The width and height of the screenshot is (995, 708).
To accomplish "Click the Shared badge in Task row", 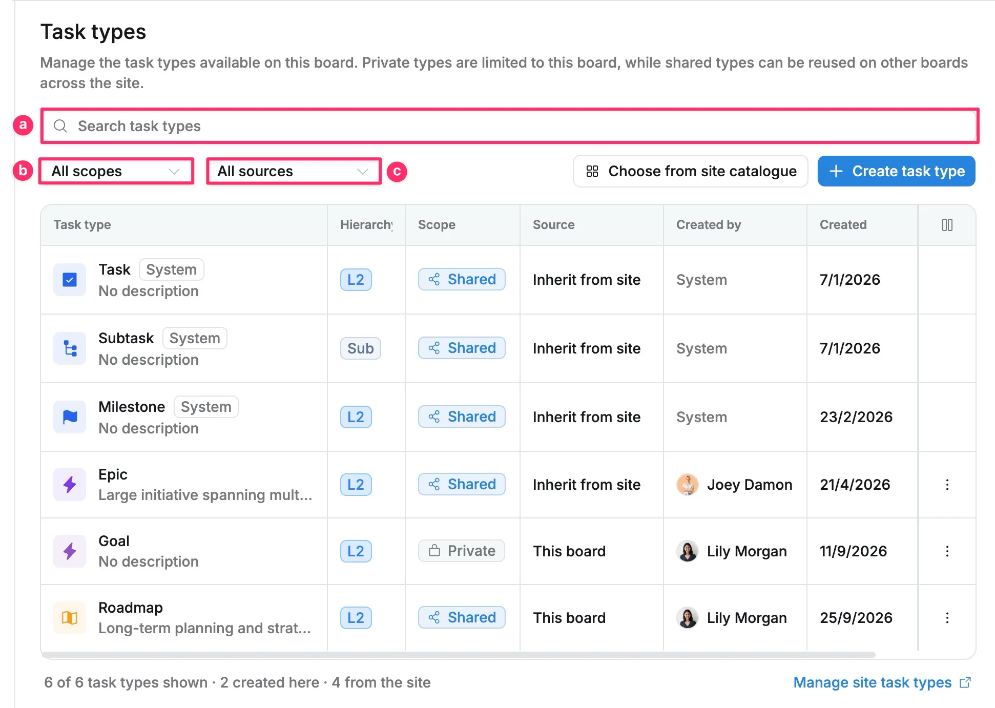I will click(x=462, y=279).
